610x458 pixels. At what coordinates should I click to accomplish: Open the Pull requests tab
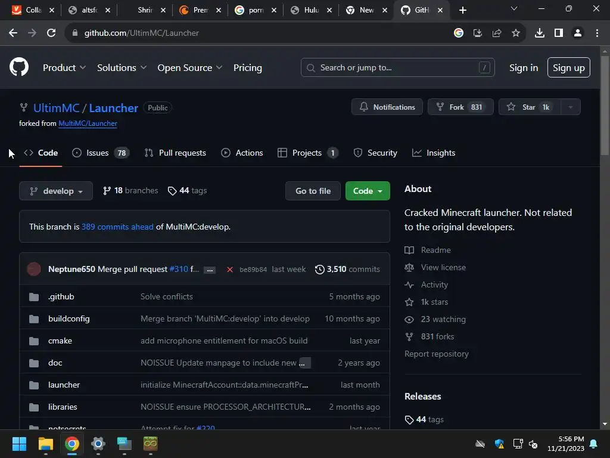[x=175, y=153]
